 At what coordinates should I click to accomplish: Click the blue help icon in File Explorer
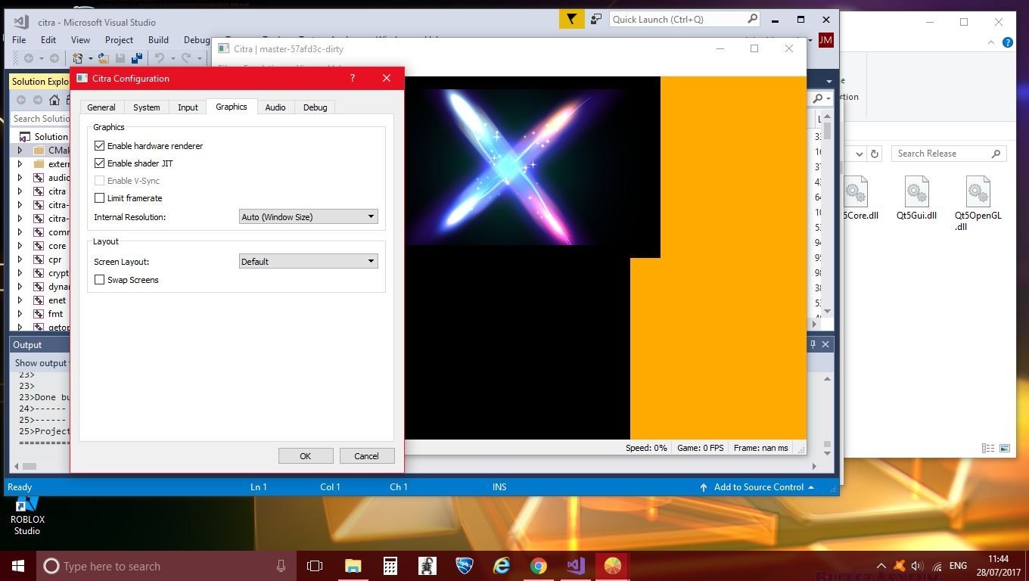tap(1008, 42)
